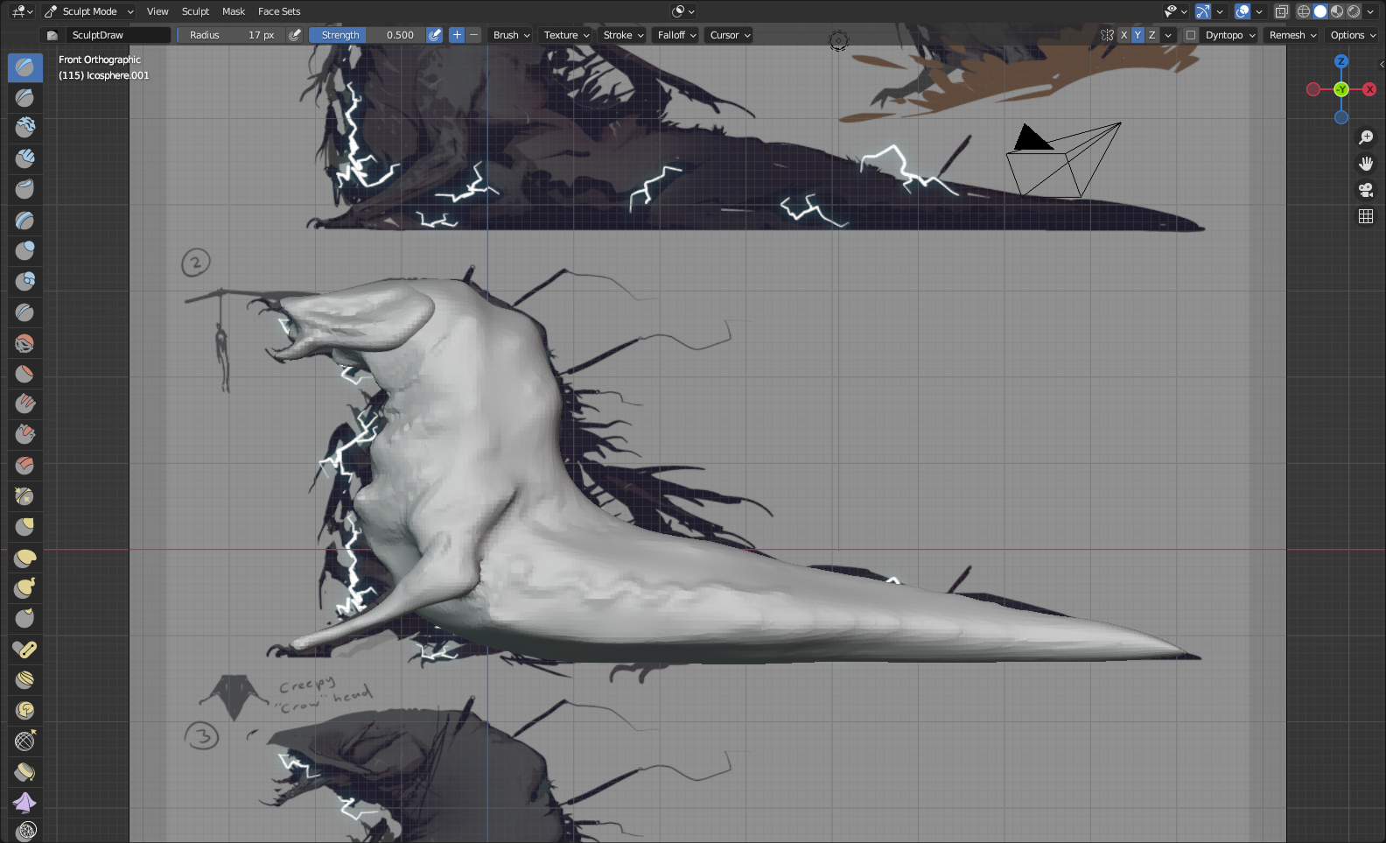
Task: Open the Sculpt menu
Action: pos(195,11)
